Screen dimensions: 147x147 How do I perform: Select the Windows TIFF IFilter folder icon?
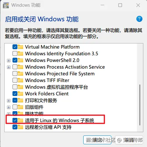20,80
